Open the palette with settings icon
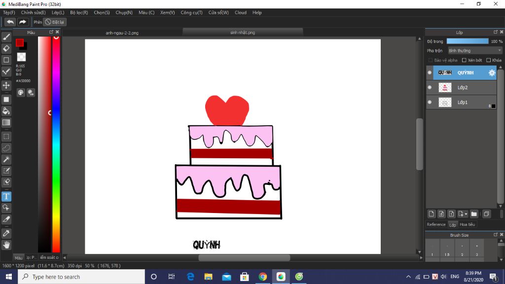This screenshot has width=505, height=284. tap(31, 93)
